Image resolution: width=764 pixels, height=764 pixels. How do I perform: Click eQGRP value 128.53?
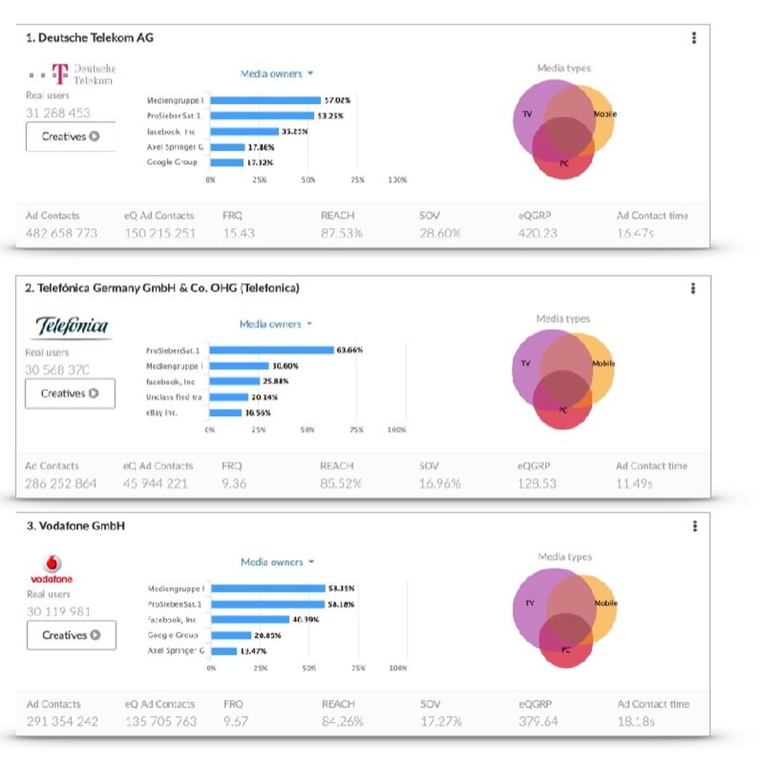(537, 484)
